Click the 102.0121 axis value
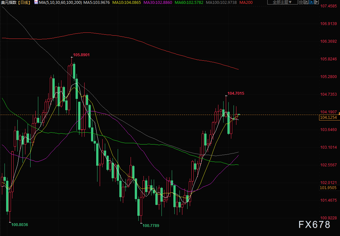The image size is (340, 236). (x=328, y=183)
